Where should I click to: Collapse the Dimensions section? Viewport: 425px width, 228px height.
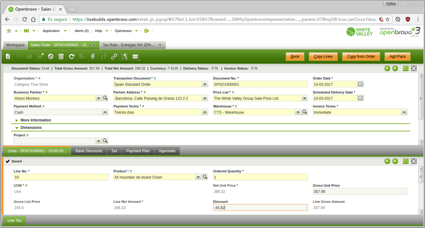[17, 128]
